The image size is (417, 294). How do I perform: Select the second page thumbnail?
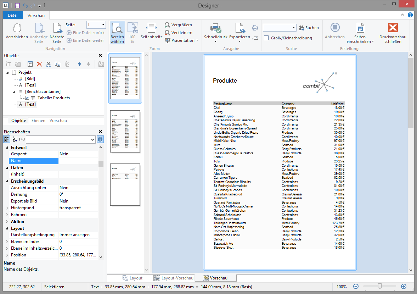pos(125,131)
